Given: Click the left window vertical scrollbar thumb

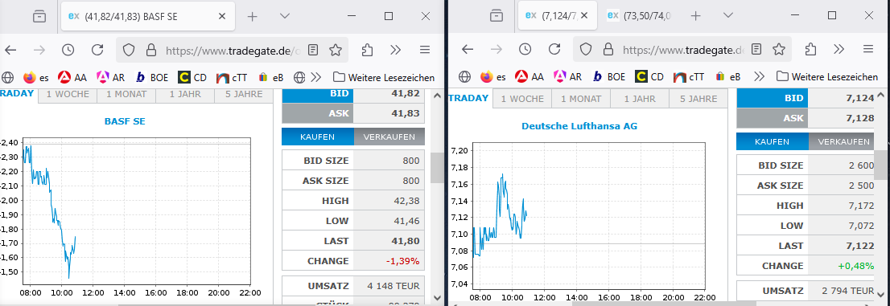Looking at the screenshot, I should tap(436, 168).
